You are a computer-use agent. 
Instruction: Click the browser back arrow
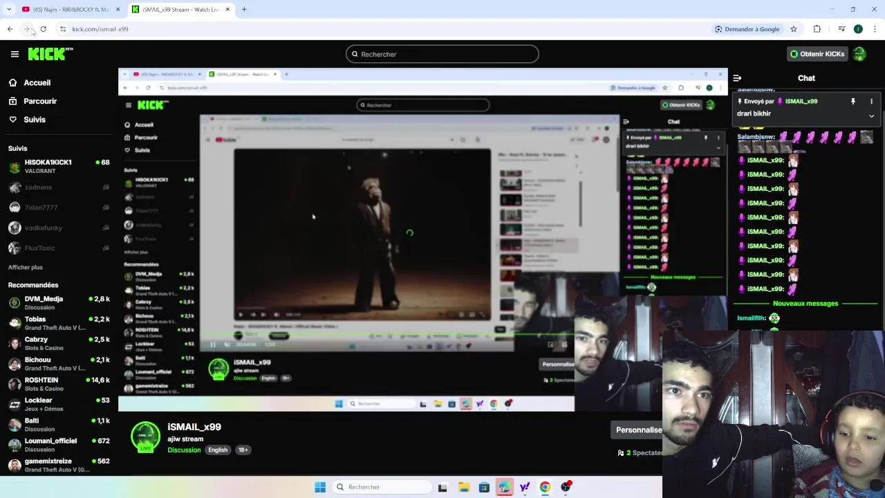click(x=10, y=29)
